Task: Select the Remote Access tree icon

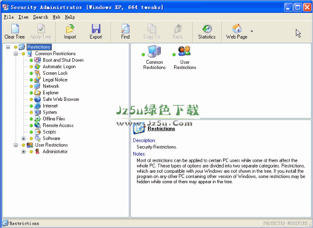Action: pos(38,125)
